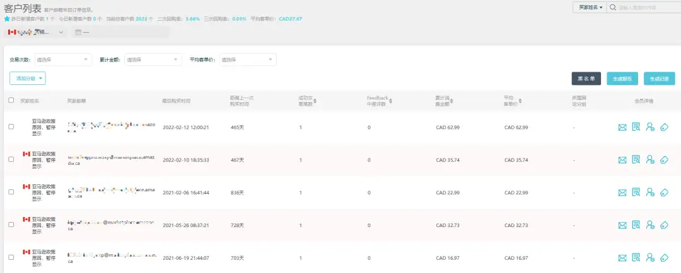681x273 pixels.
Task: Click the average order value CAD37.67
Action: [x=290, y=19]
